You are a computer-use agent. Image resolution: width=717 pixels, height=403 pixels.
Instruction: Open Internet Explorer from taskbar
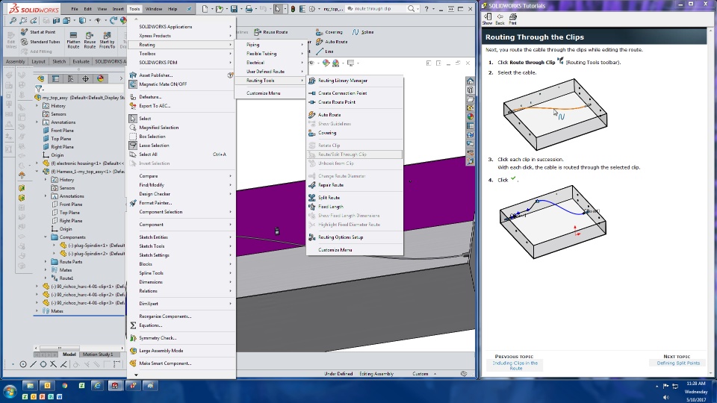[97, 386]
